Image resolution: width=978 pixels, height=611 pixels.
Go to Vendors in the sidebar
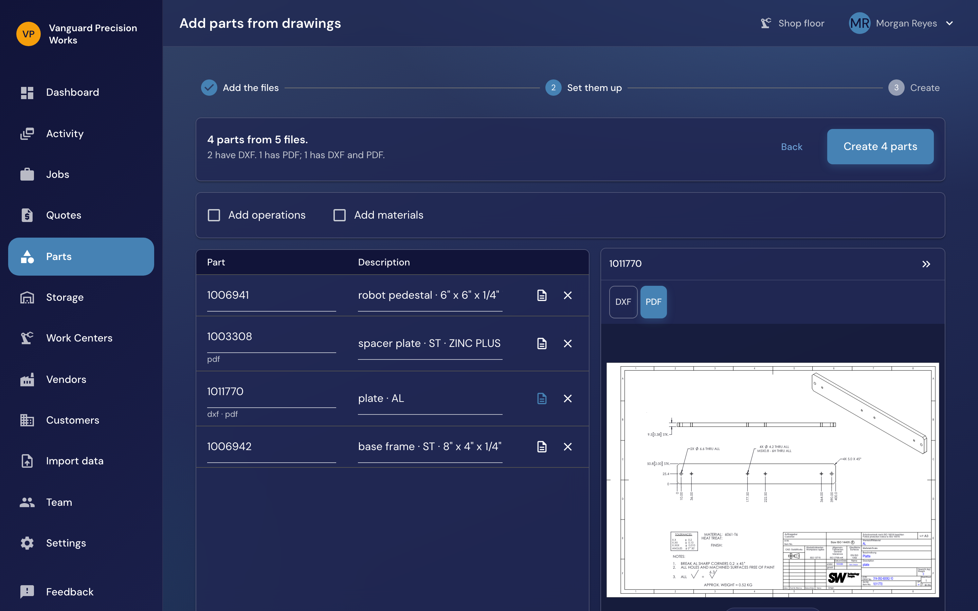pyautogui.click(x=81, y=379)
